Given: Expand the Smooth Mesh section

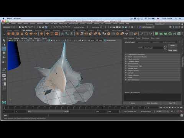Looking at the screenshot, I should point(153,64).
